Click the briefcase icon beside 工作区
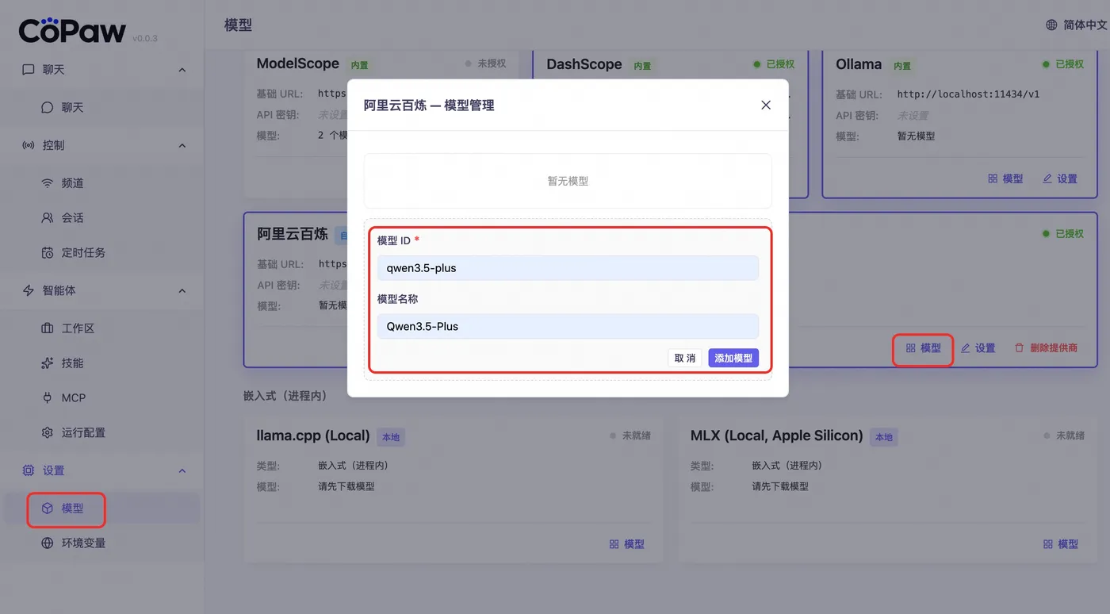Image resolution: width=1110 pixels, height=614 pixels. click(48, 328)
